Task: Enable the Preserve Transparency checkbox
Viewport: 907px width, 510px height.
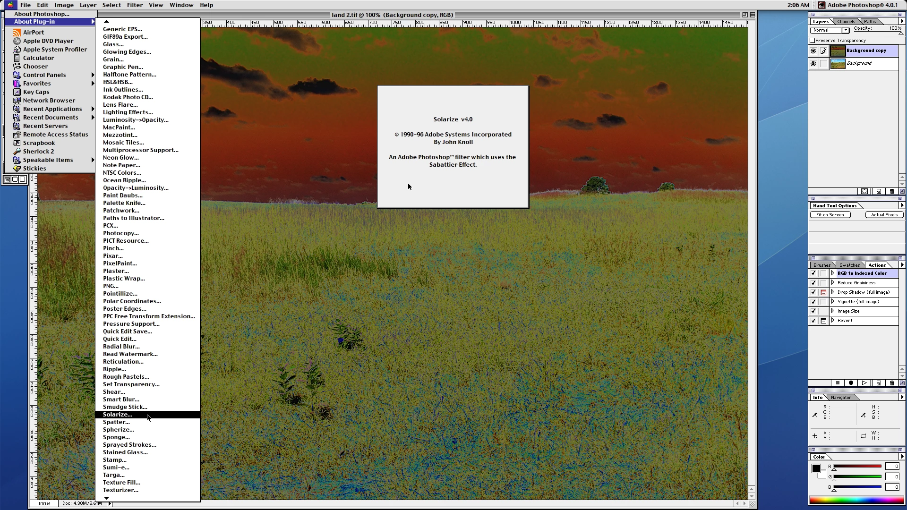Action: pyautogui.click(x=813, y=41)
